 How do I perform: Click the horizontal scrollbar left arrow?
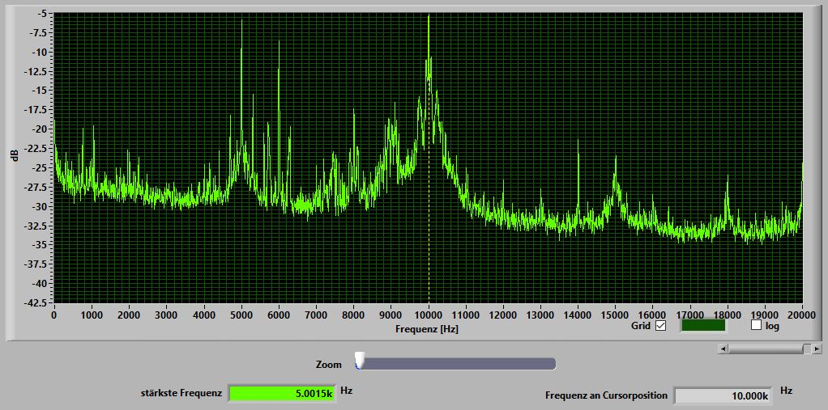723,349
